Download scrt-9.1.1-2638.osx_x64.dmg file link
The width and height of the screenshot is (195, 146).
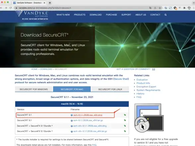pos(88,115)
